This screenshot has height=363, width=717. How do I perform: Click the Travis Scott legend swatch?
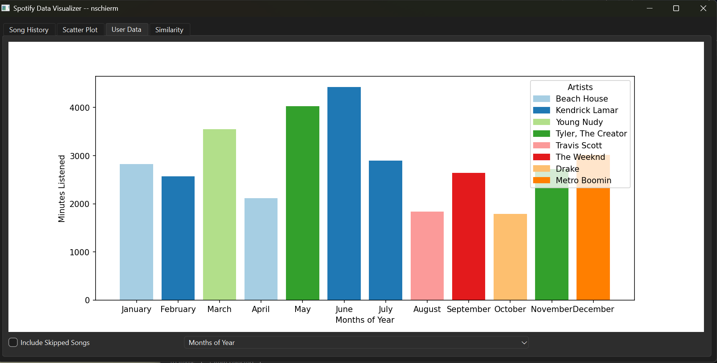(x=542, y=145)
